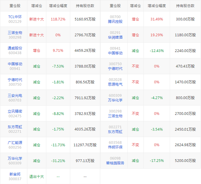Select holdings cell 2450.01万股
The image size is (201, 184).
coord(185,129)
